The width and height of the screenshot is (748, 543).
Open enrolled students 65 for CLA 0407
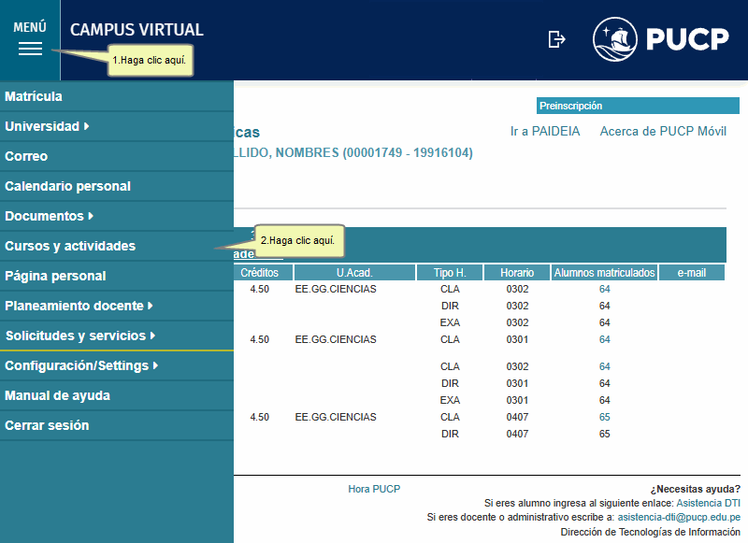604,417
